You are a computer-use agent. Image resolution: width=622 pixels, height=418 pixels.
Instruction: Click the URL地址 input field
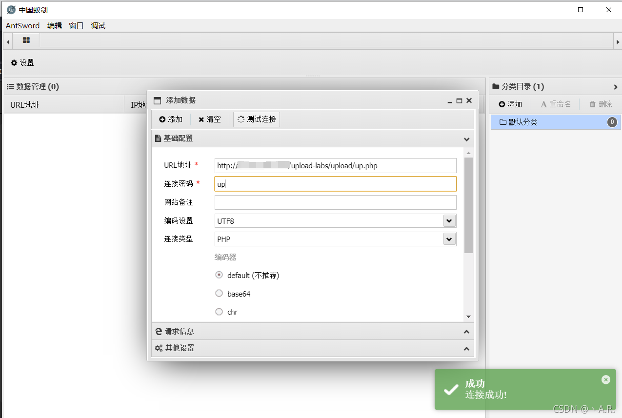point(336,165)
